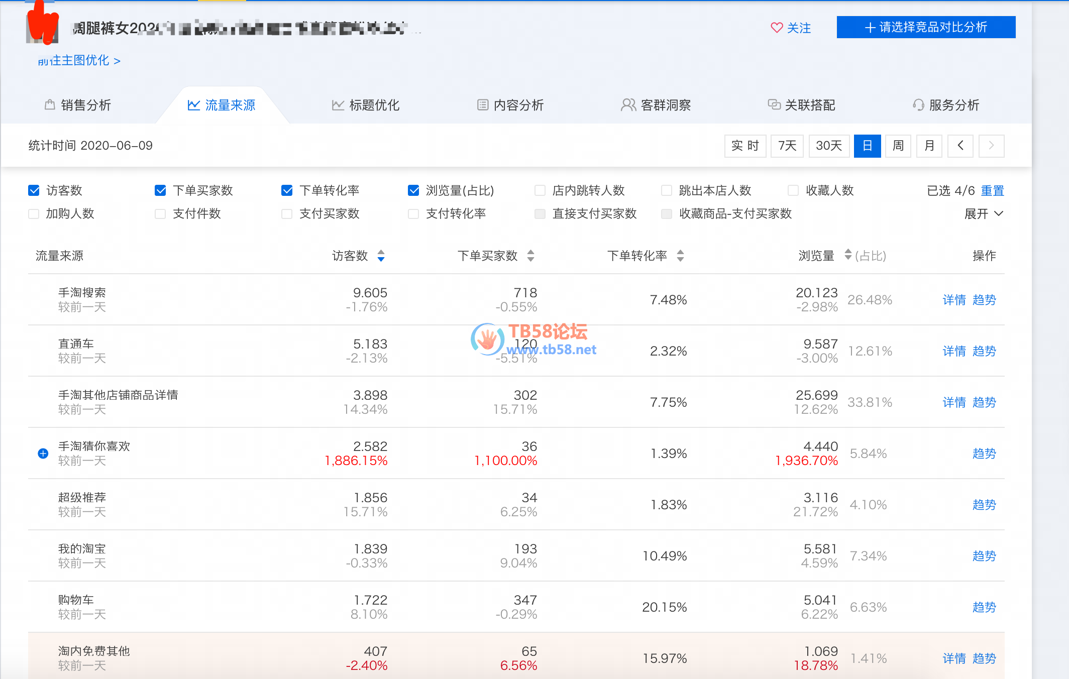
Task: Reset selected metrics with 重置
Action: (x=993, y=190)
